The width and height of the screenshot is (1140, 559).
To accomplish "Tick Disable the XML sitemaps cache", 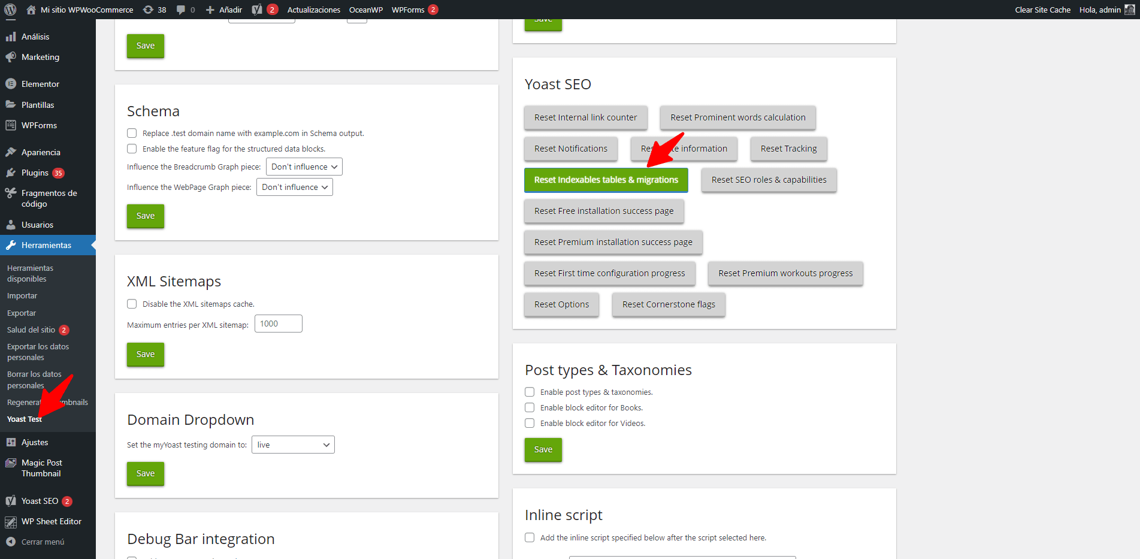I will click(x=132, y=304).
